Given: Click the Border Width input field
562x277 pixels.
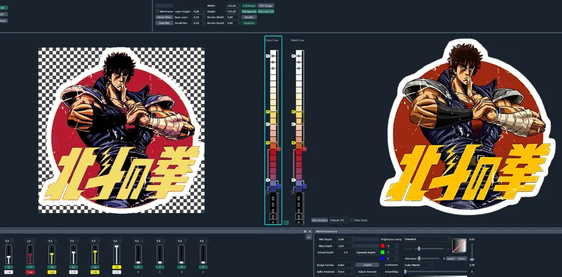Looking at the screenshot, I should click(233, 17).
